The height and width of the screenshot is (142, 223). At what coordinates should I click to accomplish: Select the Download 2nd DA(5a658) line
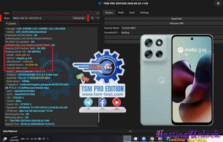tap(21, 35)
